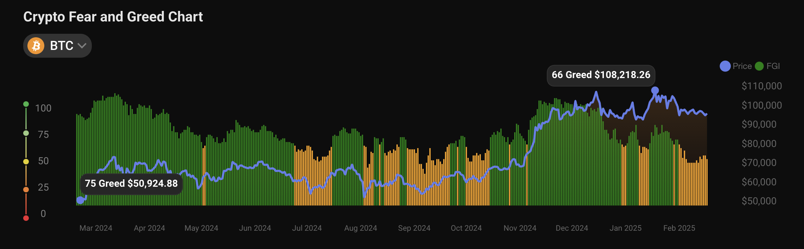Expand the BTC dropdown chevron

tap(82, 46)
